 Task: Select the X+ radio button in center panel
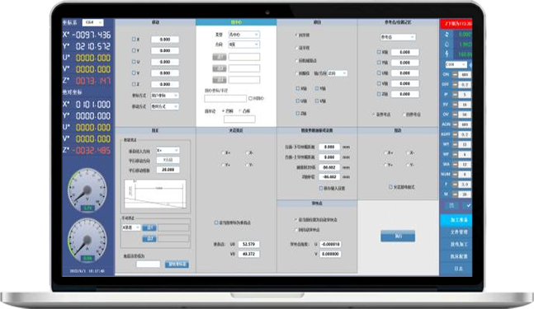pos(224,153)
